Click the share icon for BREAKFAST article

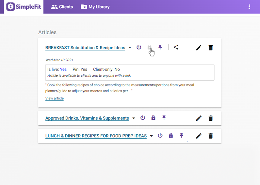[x=176, y=48]
